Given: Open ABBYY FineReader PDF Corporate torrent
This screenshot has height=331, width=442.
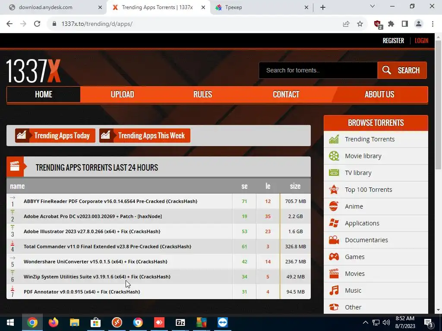Looking at the screenshot, I should click(x=110, y=201).
